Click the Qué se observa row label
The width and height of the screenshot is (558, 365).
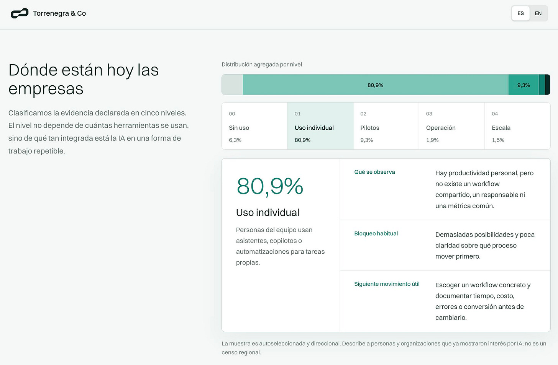pos(374,172)
